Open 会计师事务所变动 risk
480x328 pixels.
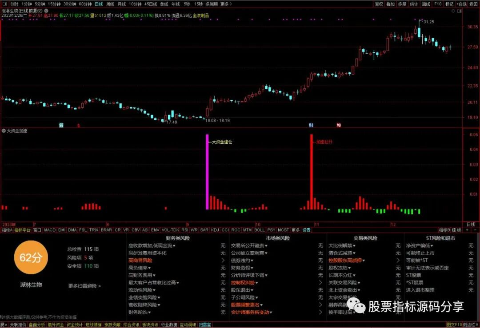coord(252,312)
